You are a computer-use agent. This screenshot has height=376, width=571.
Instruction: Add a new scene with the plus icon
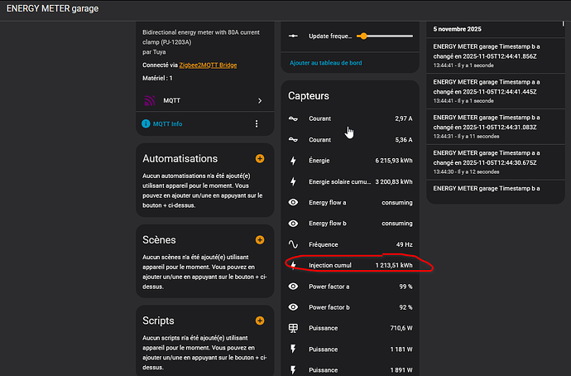coord(260,239)
